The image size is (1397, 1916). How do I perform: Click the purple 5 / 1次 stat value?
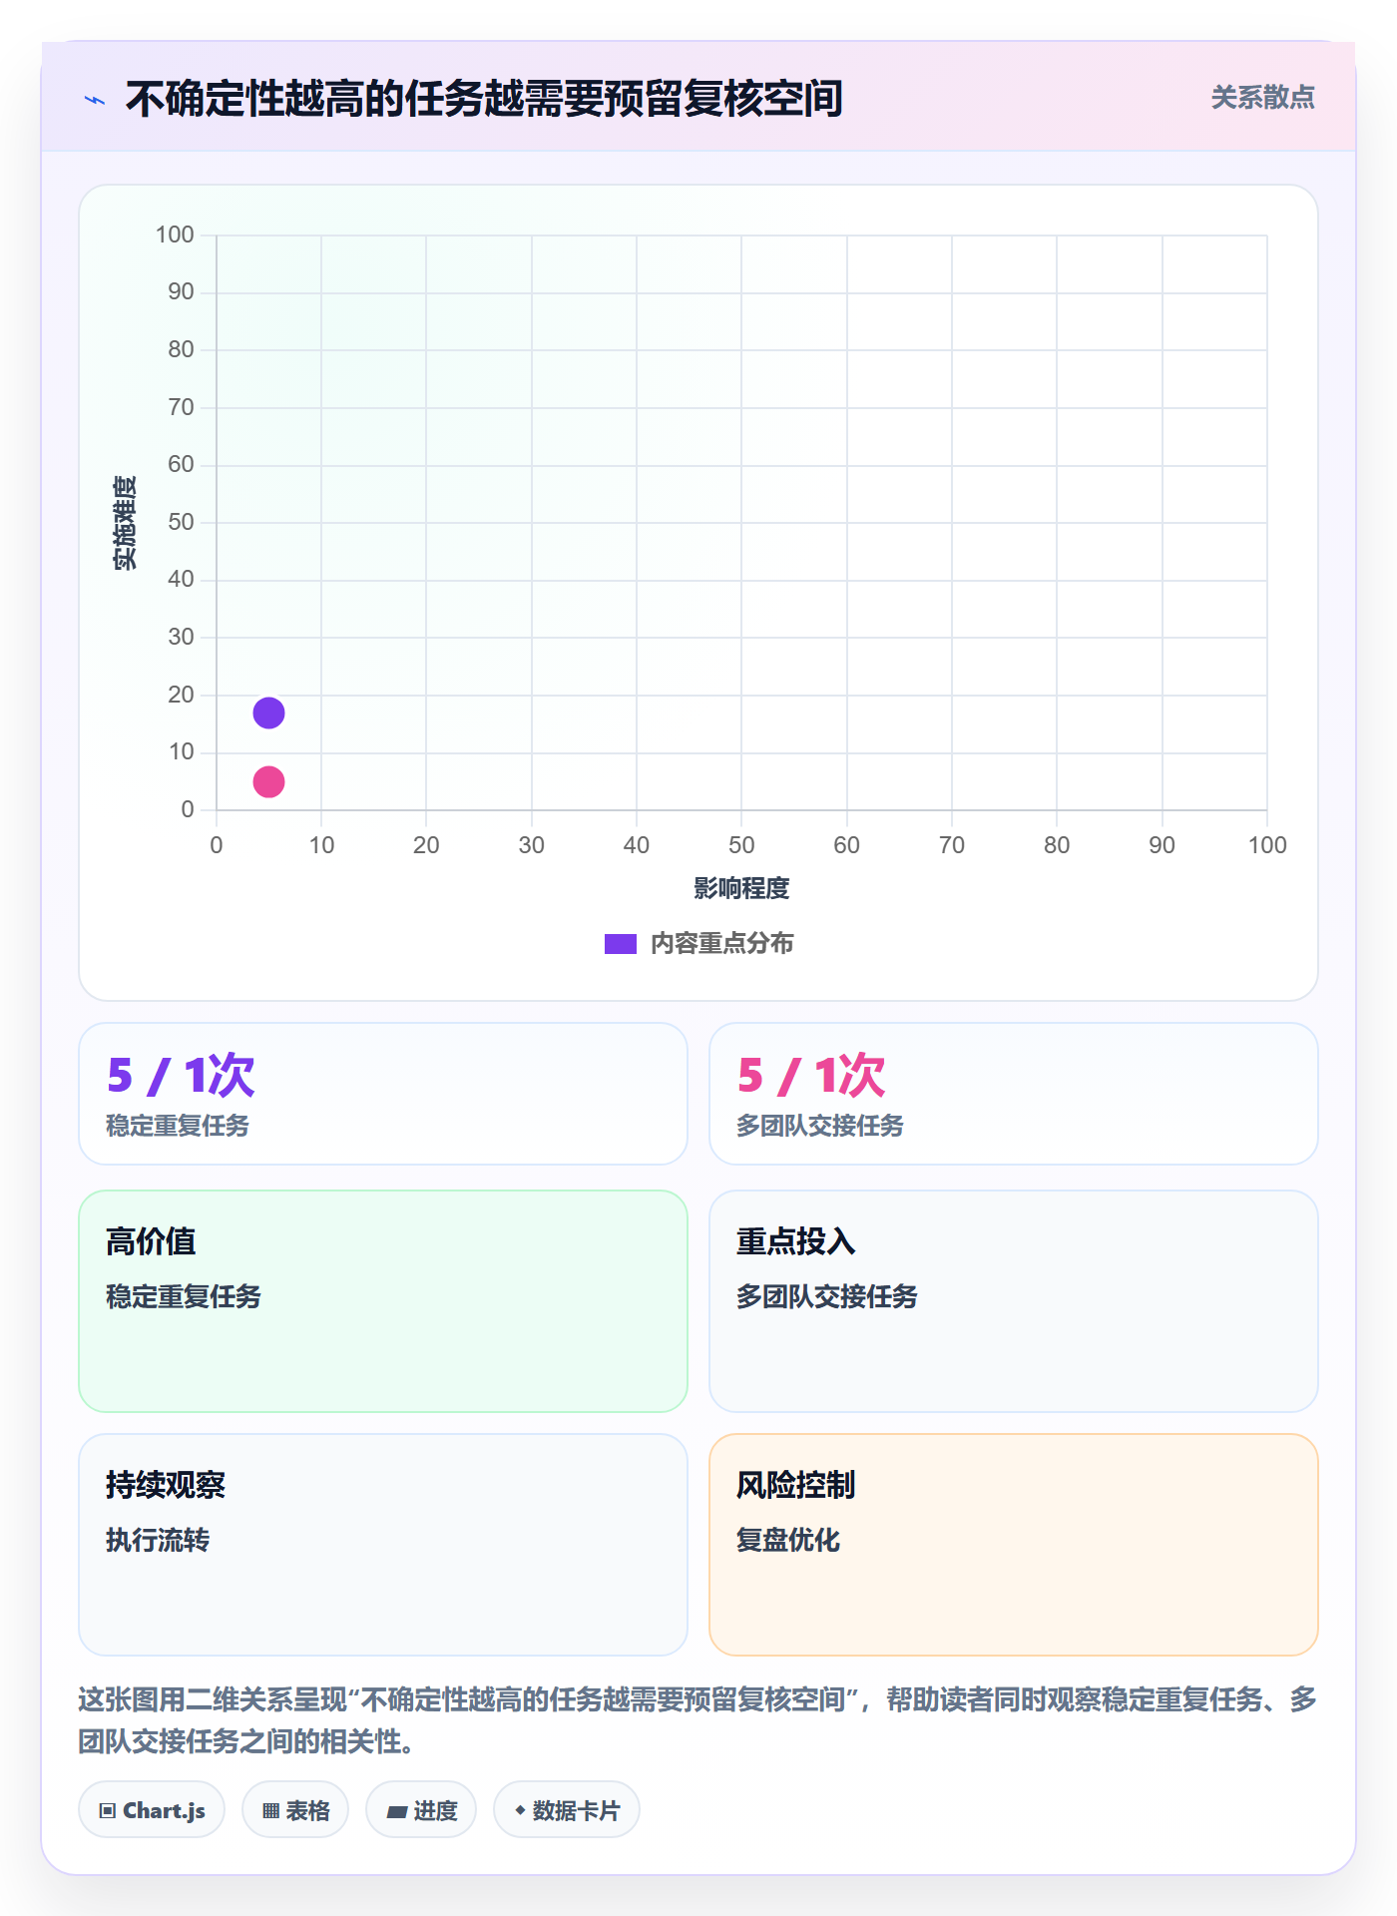(x=181, y=1075)
